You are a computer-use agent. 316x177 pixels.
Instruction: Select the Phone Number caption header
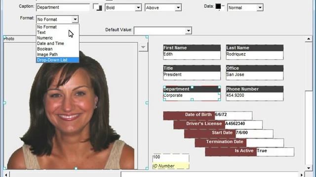click(255, 89)
